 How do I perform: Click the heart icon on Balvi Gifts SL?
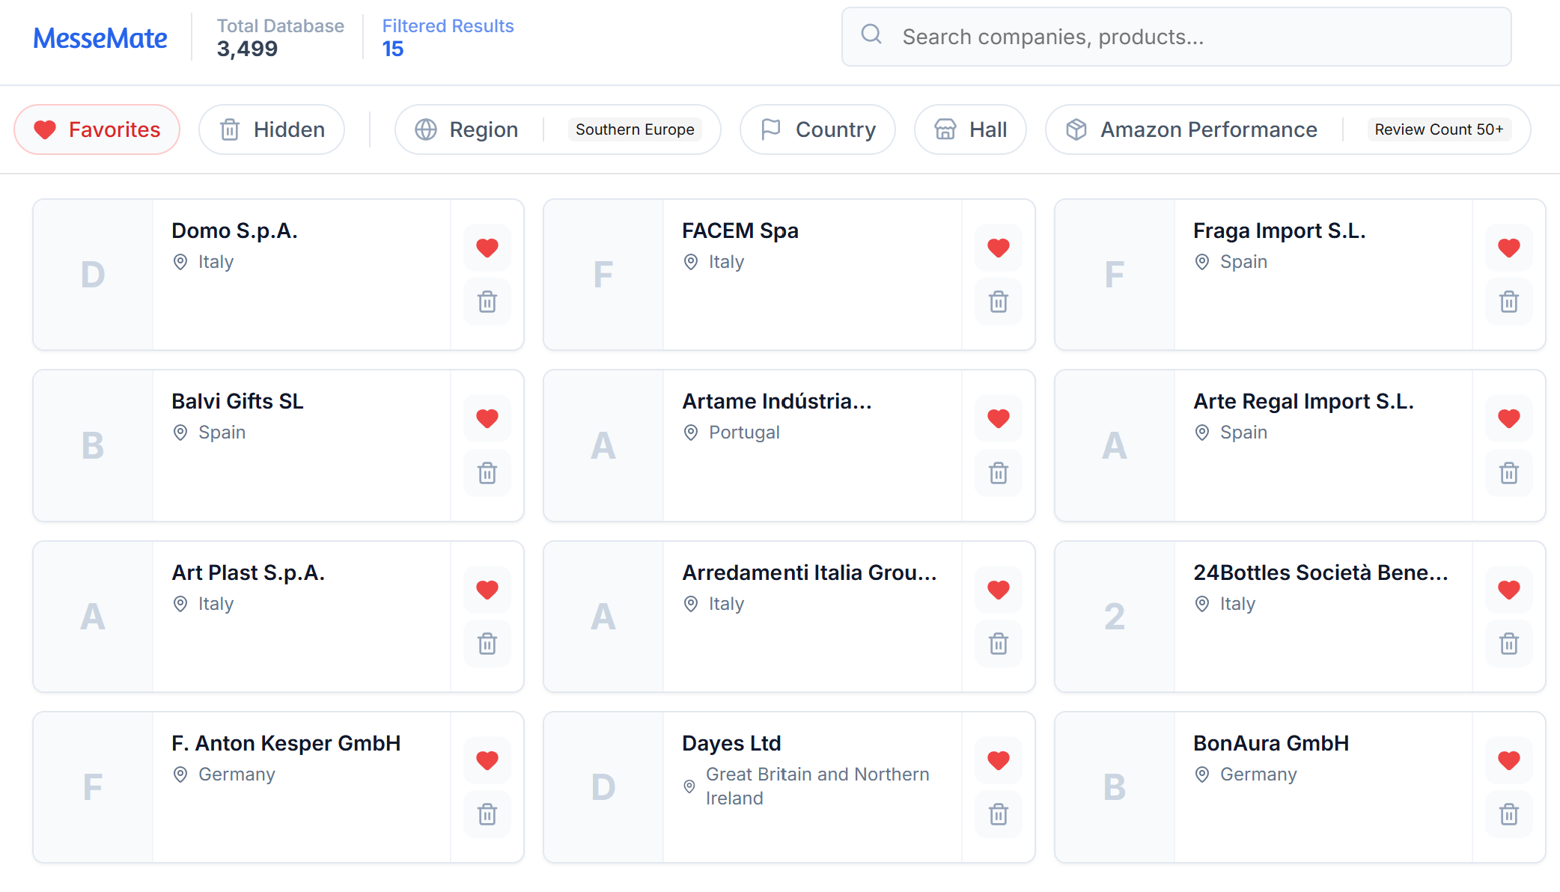487,418
